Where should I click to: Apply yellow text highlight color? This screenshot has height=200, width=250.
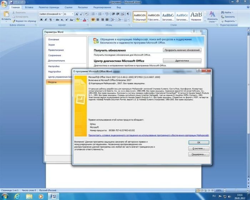click(x=78, y=20)
